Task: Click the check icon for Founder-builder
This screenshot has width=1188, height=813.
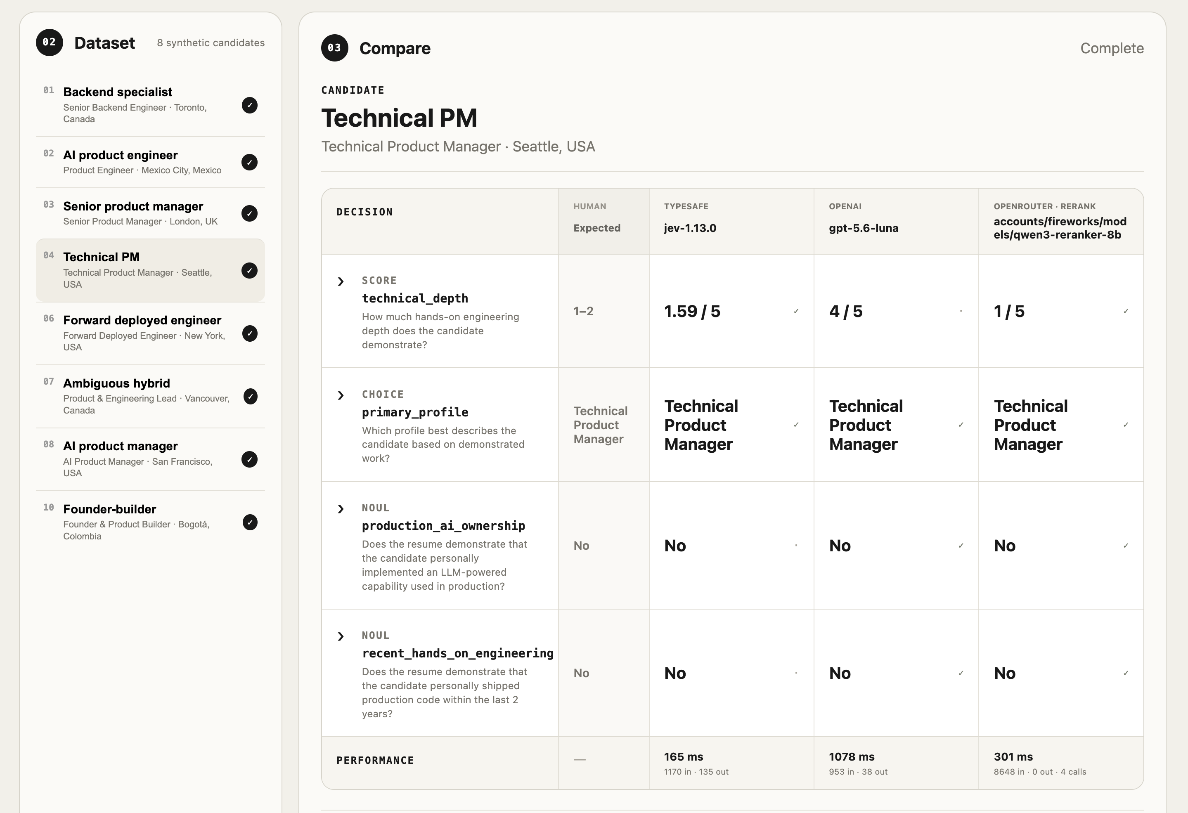Action: pos(250,522)
